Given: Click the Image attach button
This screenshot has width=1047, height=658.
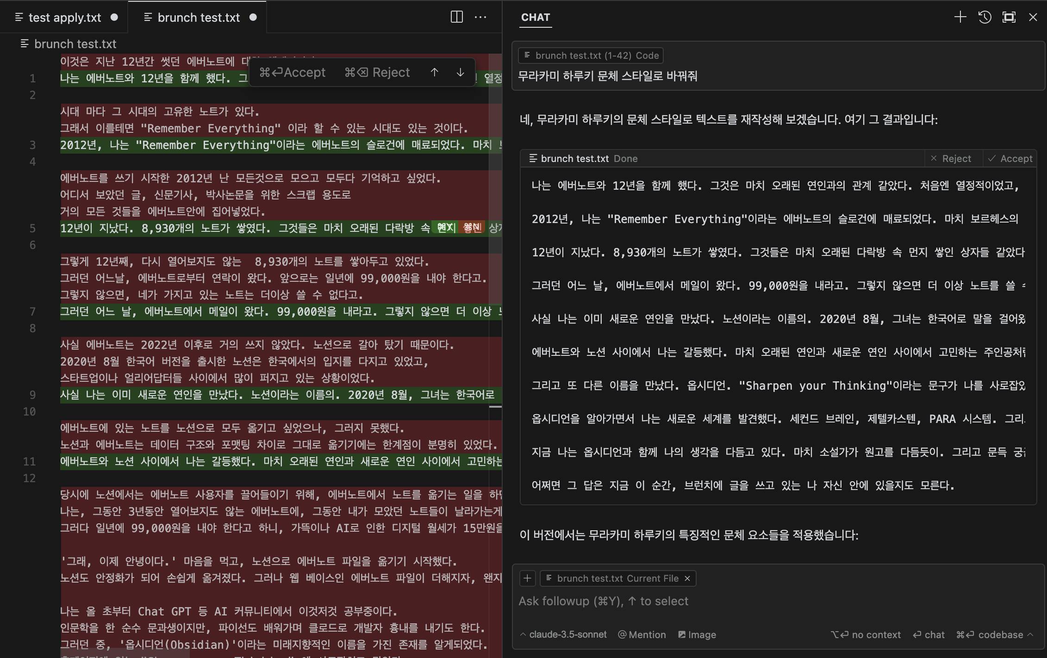Looking at the screenshot, I should [x=697, y=634].
